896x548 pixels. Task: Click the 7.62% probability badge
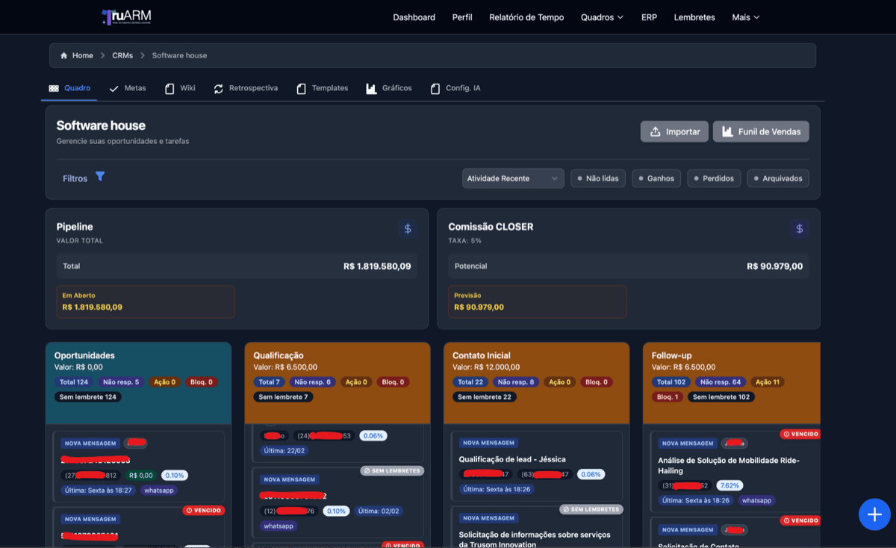(x=729, y=485)
